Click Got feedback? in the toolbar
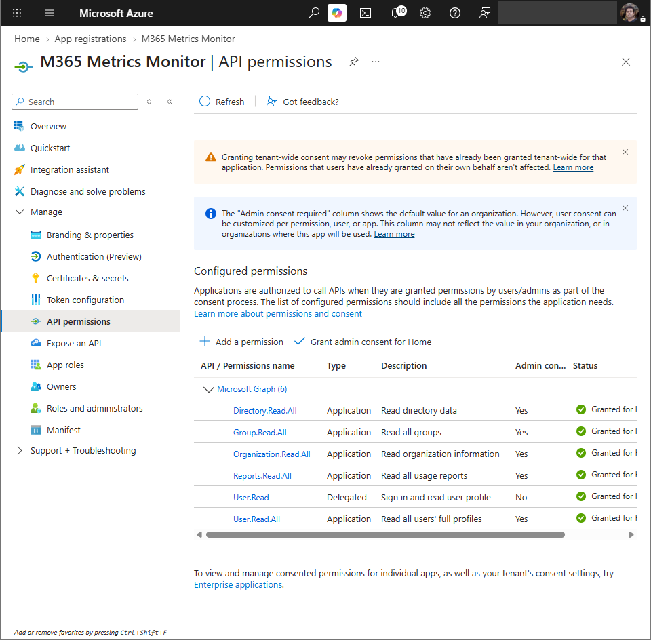This screenshot has height=640, width=651. [302, 102]
